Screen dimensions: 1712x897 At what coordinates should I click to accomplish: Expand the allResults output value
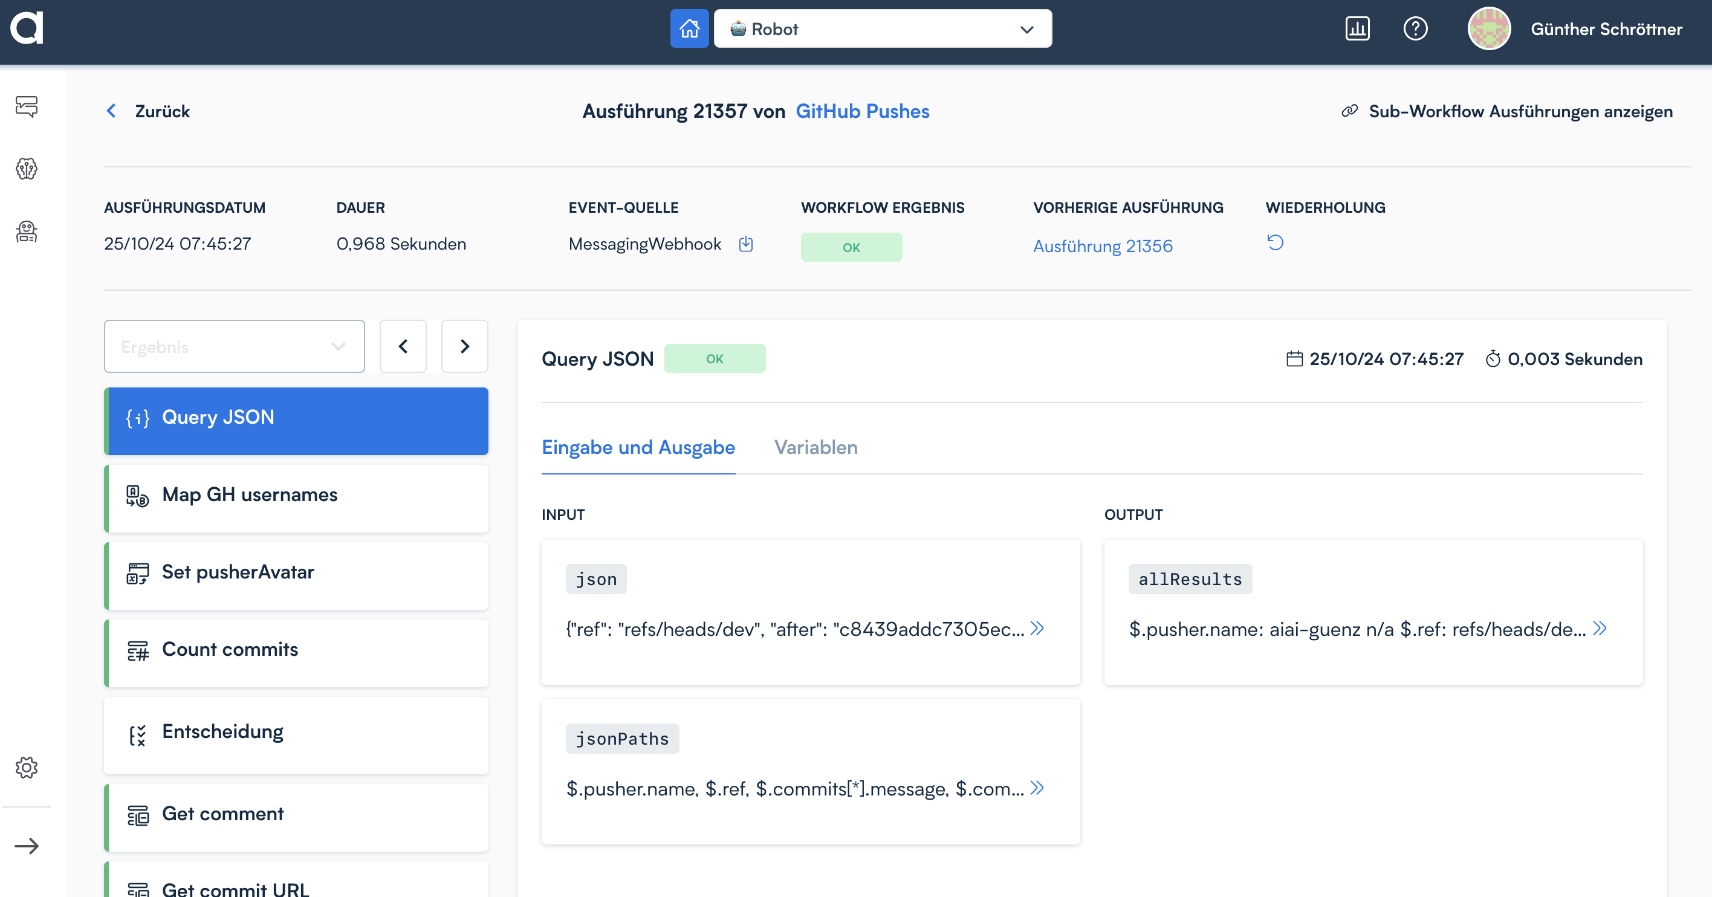(x=1600, y=628)
